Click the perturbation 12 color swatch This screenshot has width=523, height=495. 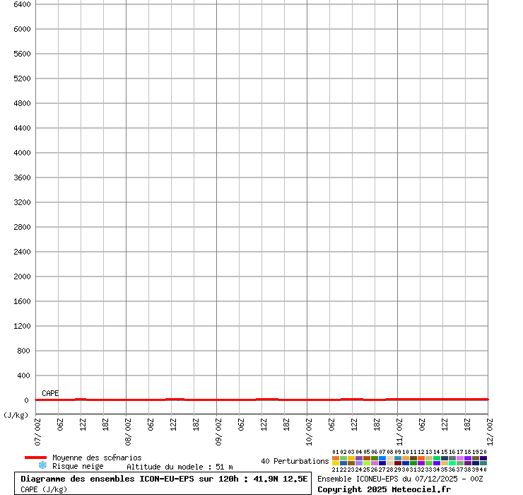pyautogui.click(x=421, y=458)
